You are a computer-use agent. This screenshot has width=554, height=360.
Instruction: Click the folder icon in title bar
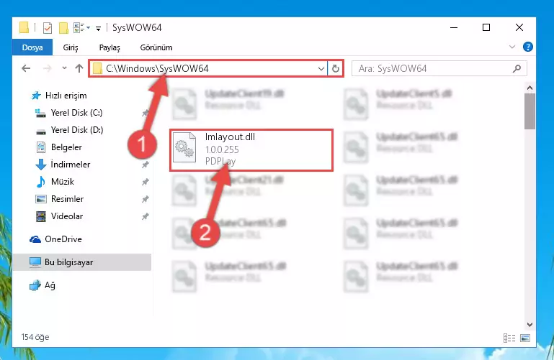[x=24, y=27]
